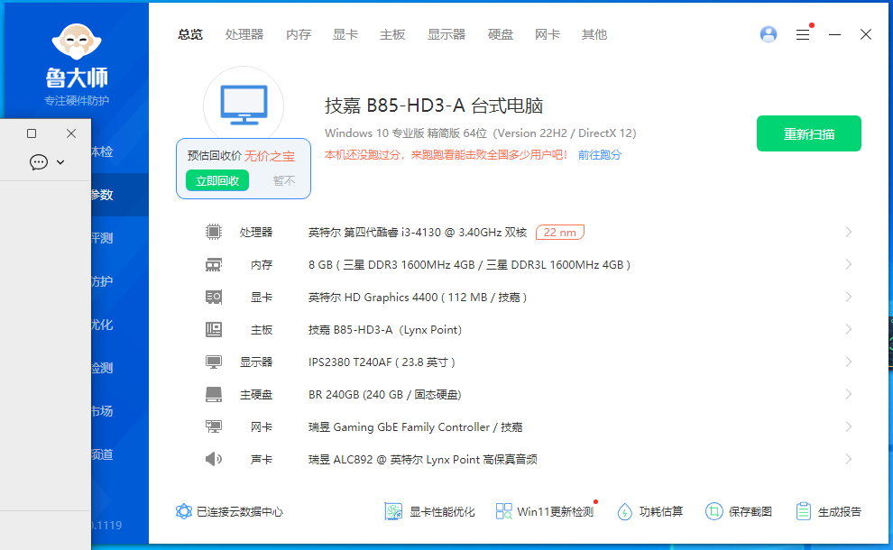Open 功耗估算 power estimation tool
This screenshot has width=893, height=550.
(649, 511)
